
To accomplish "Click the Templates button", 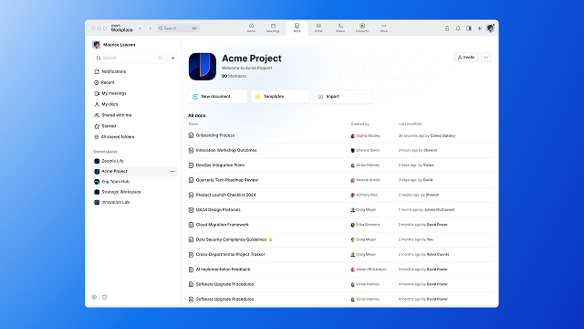I will [x=280, y=97].
